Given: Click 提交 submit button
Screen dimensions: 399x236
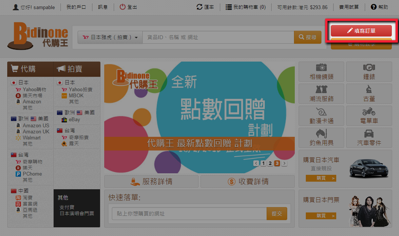Looking at the screenshot, I should (277, 214).
